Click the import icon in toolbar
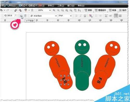Image resolution: width=130 pixels, height=102 pixels. pyautogui.click(x=16, y=10)
